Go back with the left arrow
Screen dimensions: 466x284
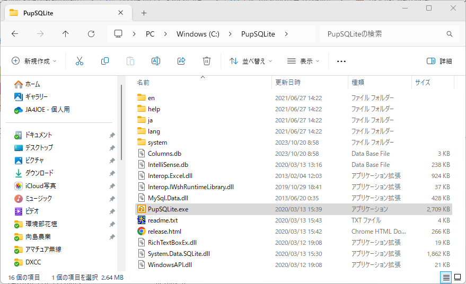click(x=15, y=34)
